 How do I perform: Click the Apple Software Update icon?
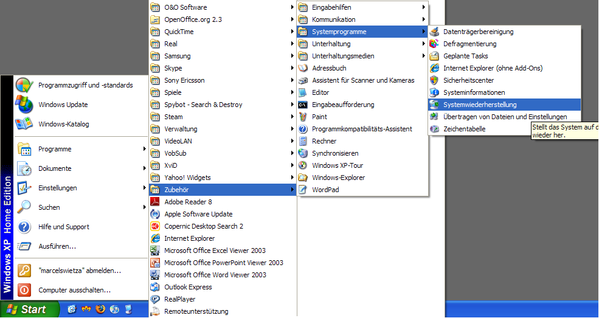pyautogui.click(x=154, y=214)
